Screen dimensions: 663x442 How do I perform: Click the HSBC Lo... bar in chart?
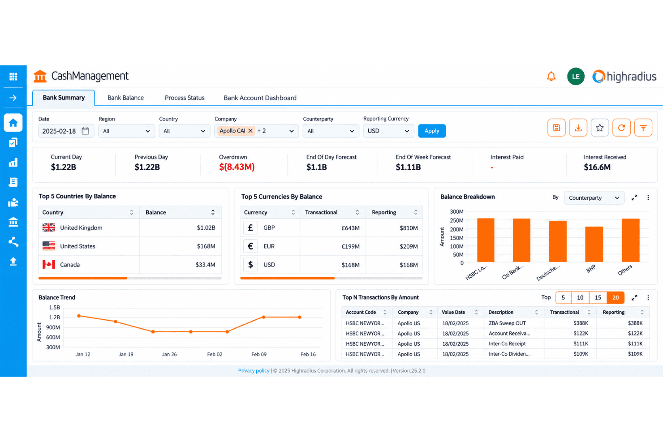[x=486, y=240]
